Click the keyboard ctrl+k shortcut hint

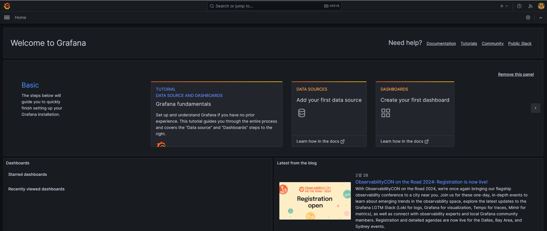[332, 6]
